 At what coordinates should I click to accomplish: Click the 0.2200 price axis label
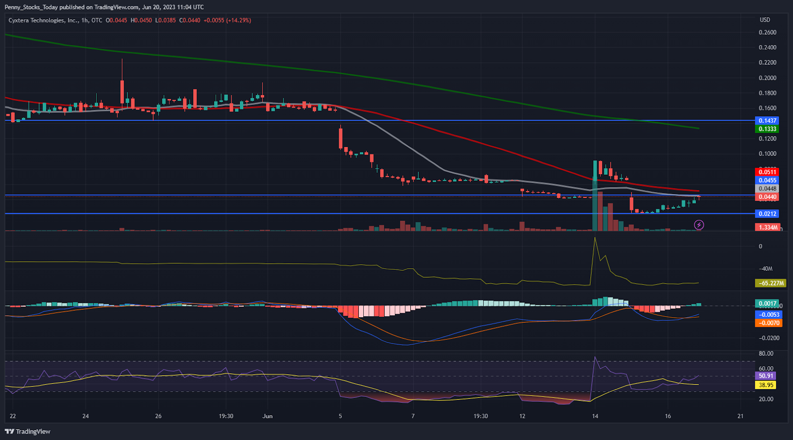768,62
